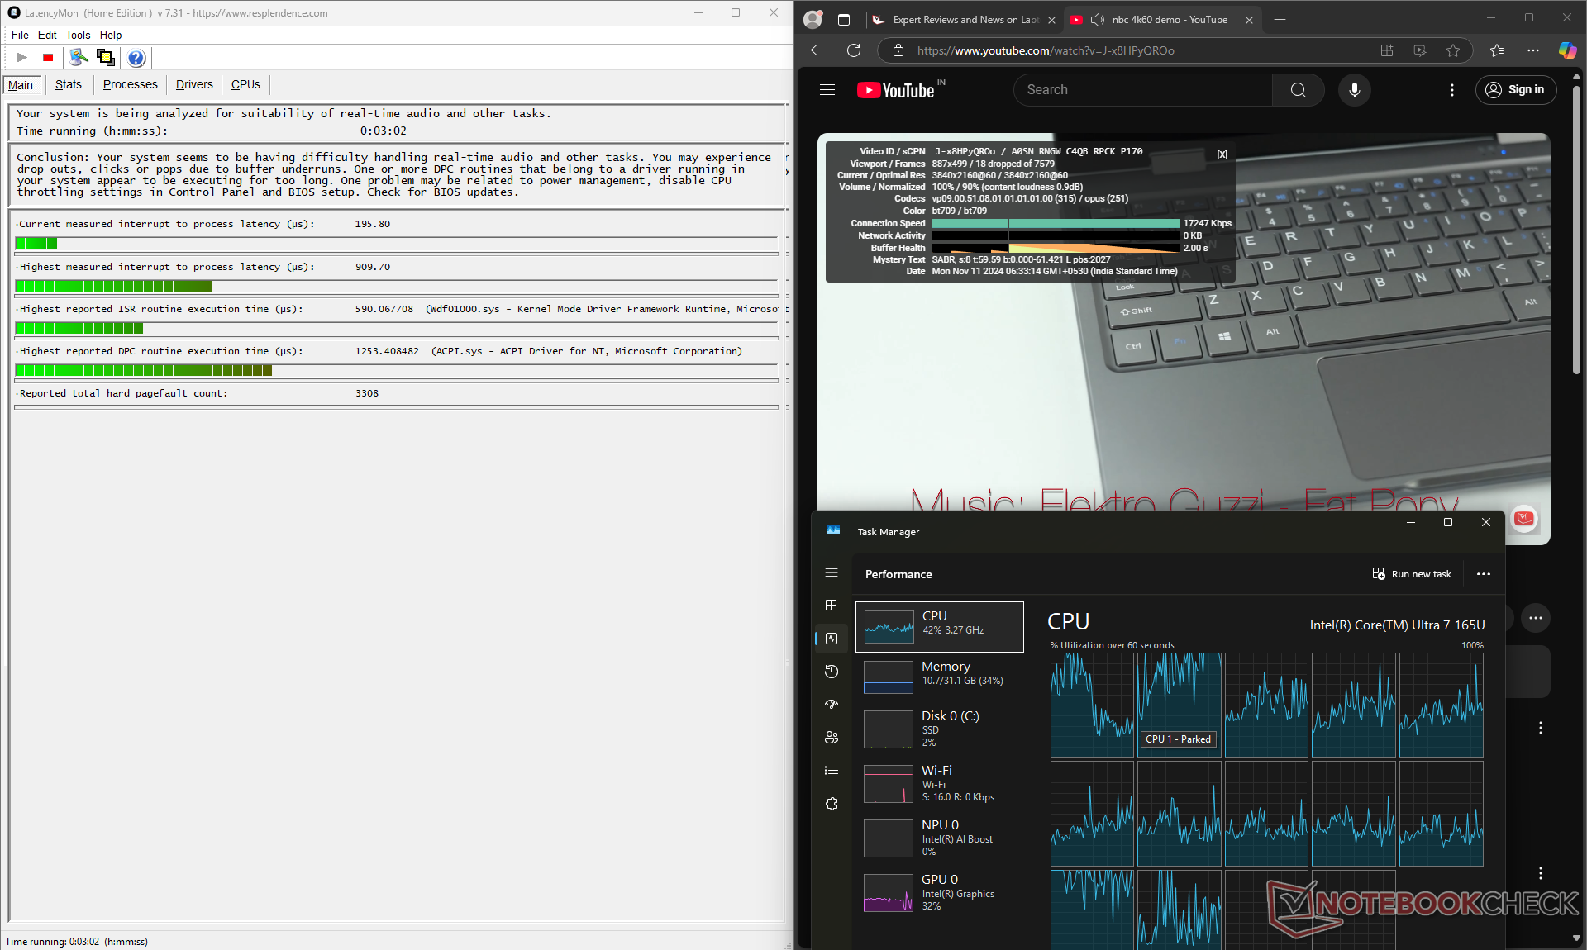Screen dimensions: 1587x950
Task: Switch to the Drivers tab
Action: [194, 84]
